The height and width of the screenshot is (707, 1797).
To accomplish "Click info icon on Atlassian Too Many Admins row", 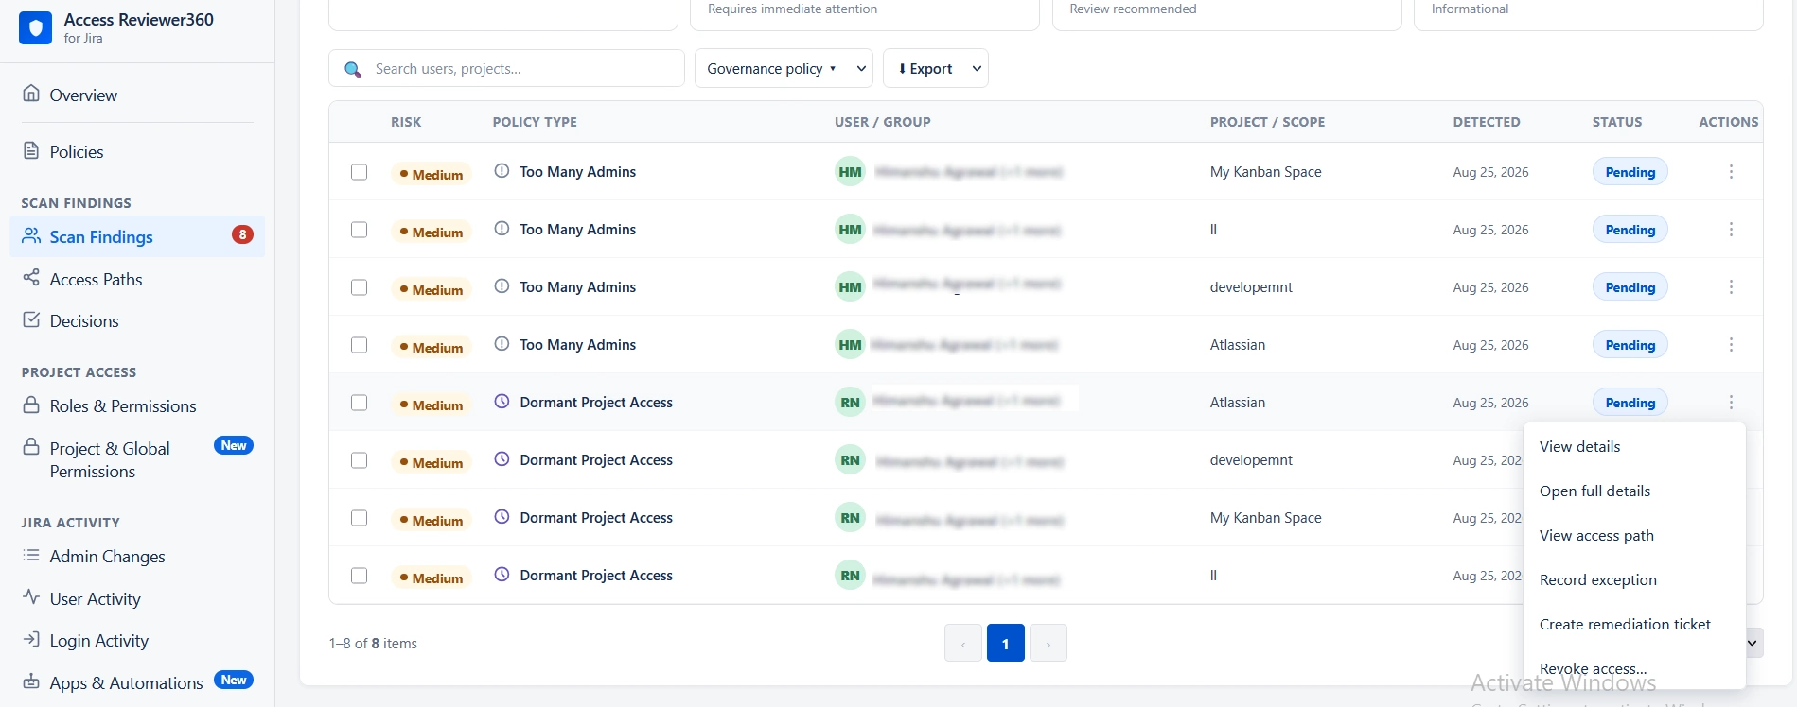I will pyautogui.click(x=502, y=344).
